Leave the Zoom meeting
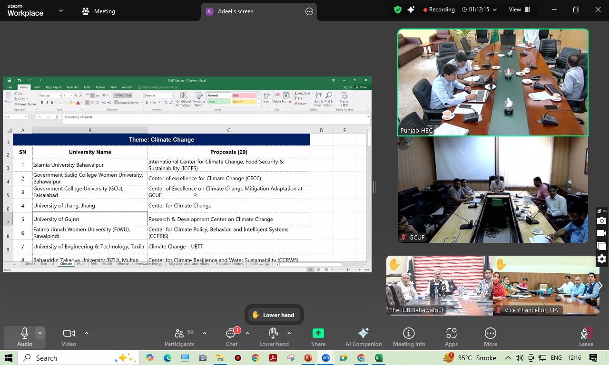 (586, 337)
